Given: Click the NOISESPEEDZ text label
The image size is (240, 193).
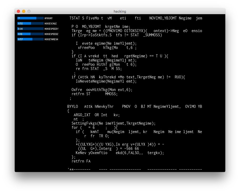Looking at the screenshot, I should (x=51, y=34).
